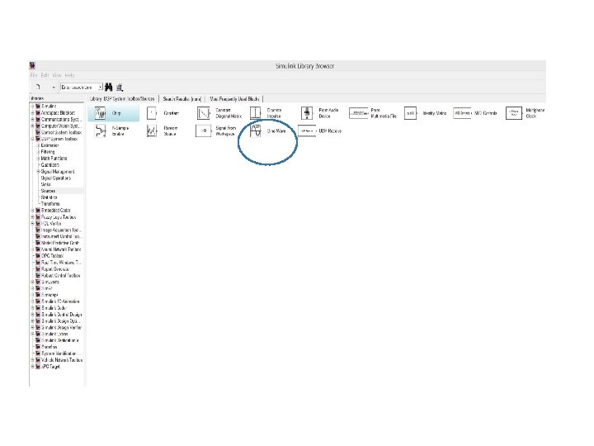Click the OPC Toolbox library icon
This screenshot has height=446, width=594.
click(38, 255)
